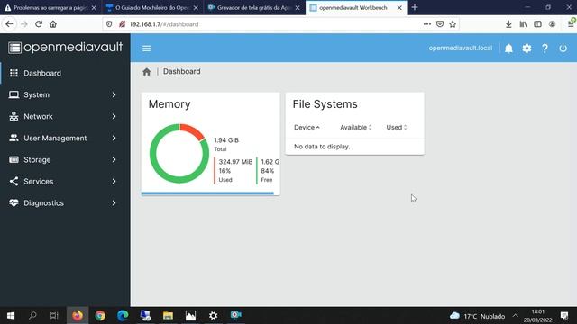
Task: Click the Dashboard breadcrumb label
Action: [x=182, y=72]
